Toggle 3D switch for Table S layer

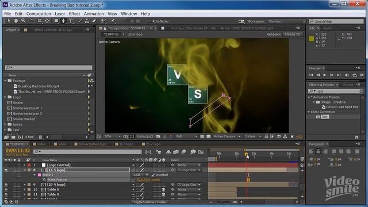[x=163, y=190]
